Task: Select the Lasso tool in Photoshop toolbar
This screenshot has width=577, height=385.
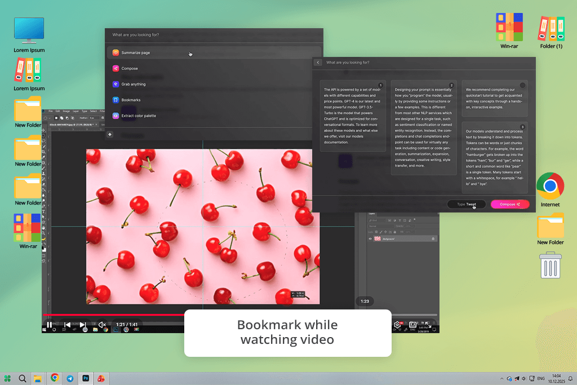Action: [x=43, y=141]
